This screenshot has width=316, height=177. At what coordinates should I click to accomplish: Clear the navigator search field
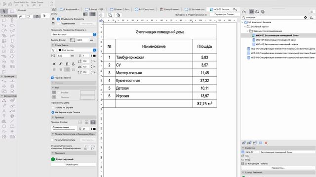coord(305,18)
